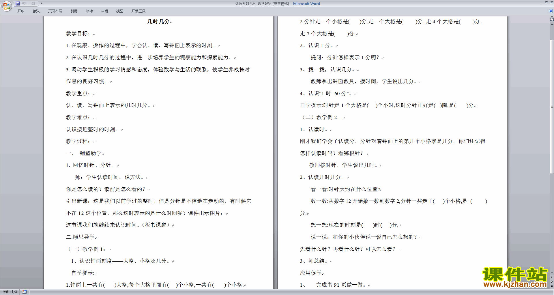554x295 pixels.
Task: Click the line 认识接近整时的时刻。
Action: coord(93,130)
